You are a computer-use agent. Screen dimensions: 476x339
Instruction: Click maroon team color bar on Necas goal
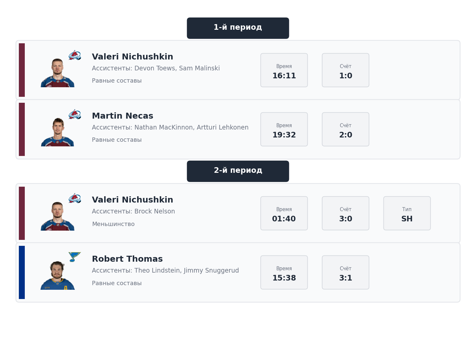click(22, 130)
